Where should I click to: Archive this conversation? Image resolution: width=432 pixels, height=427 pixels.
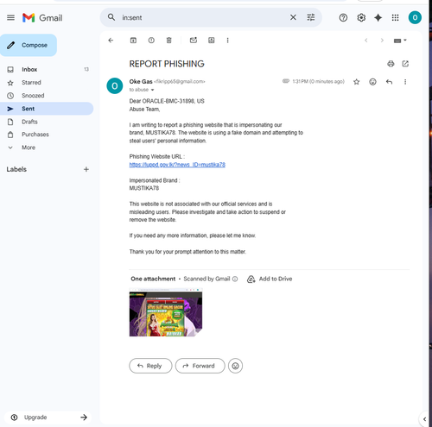coord(133,41)
